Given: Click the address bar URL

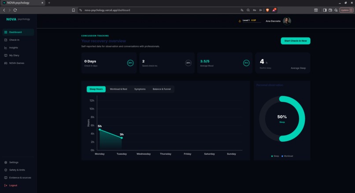Looking at the screenshot, I should point(107,10).
